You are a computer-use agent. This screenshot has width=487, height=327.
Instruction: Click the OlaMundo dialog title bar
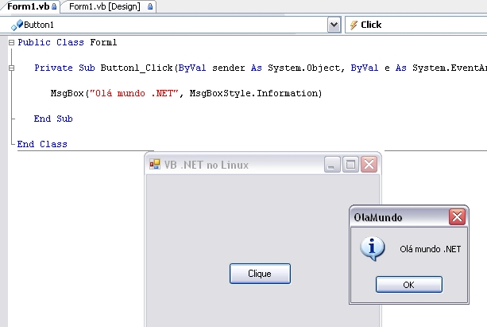click(399, 217)
